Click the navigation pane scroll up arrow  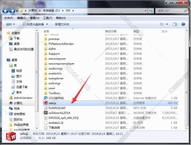[37, 31]
